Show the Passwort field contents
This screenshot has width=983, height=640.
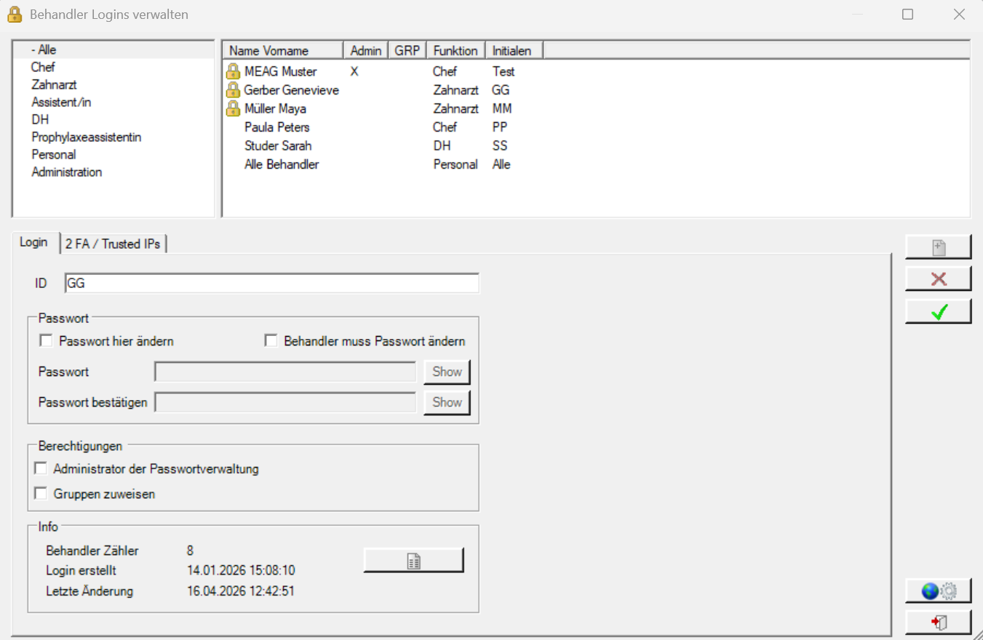point(447,372)
